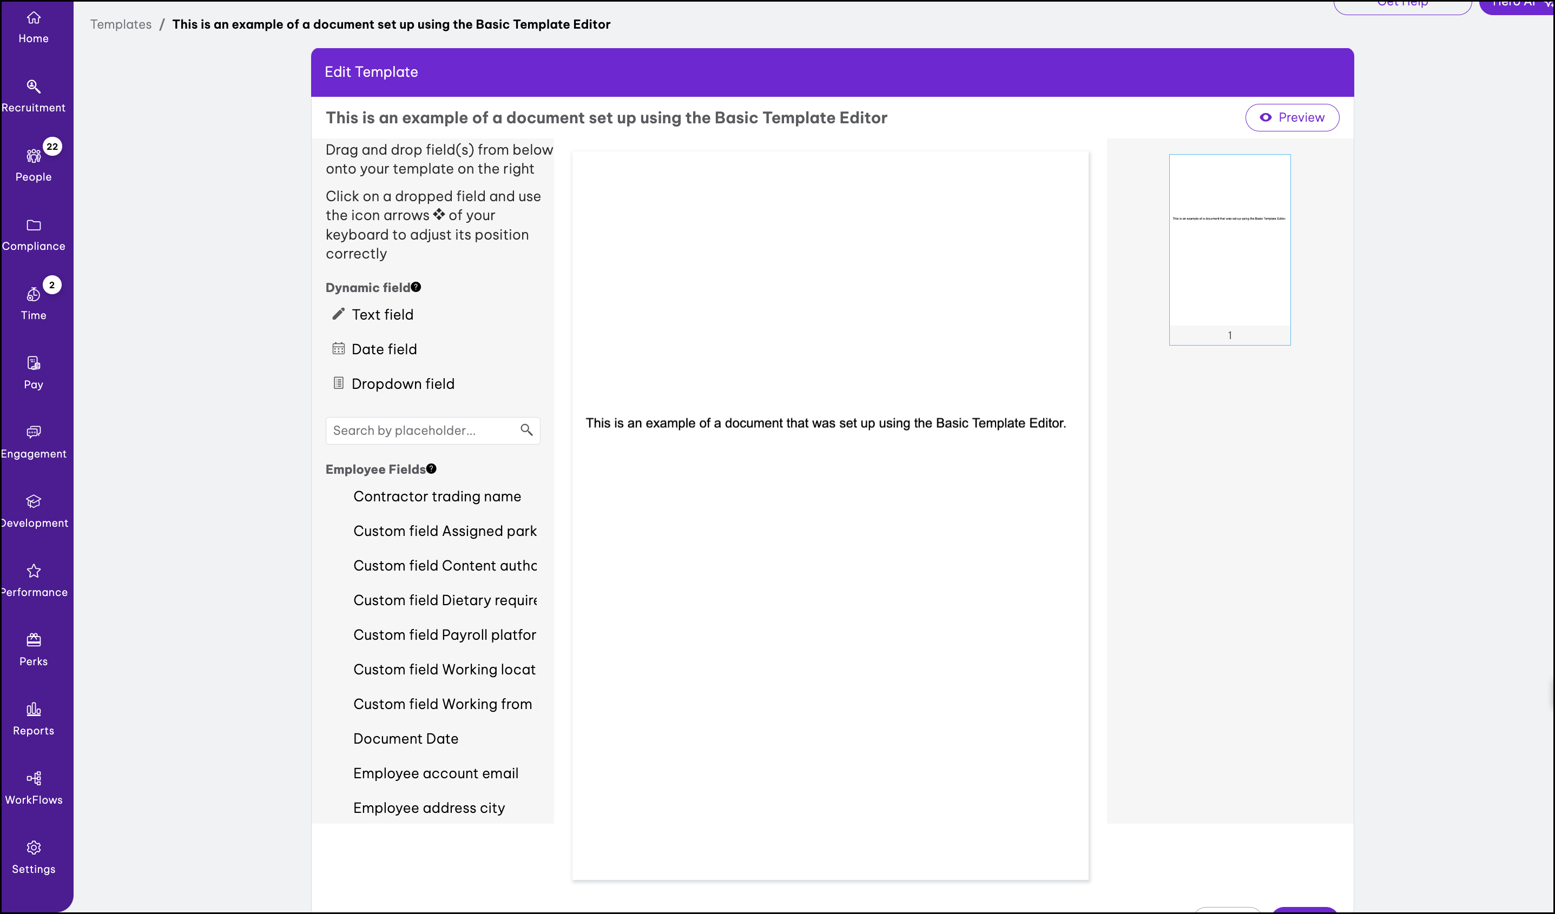1555x914 pixels.
Task: Open the WorkFlows sidebar icon
Action: (x=34, y=778)
